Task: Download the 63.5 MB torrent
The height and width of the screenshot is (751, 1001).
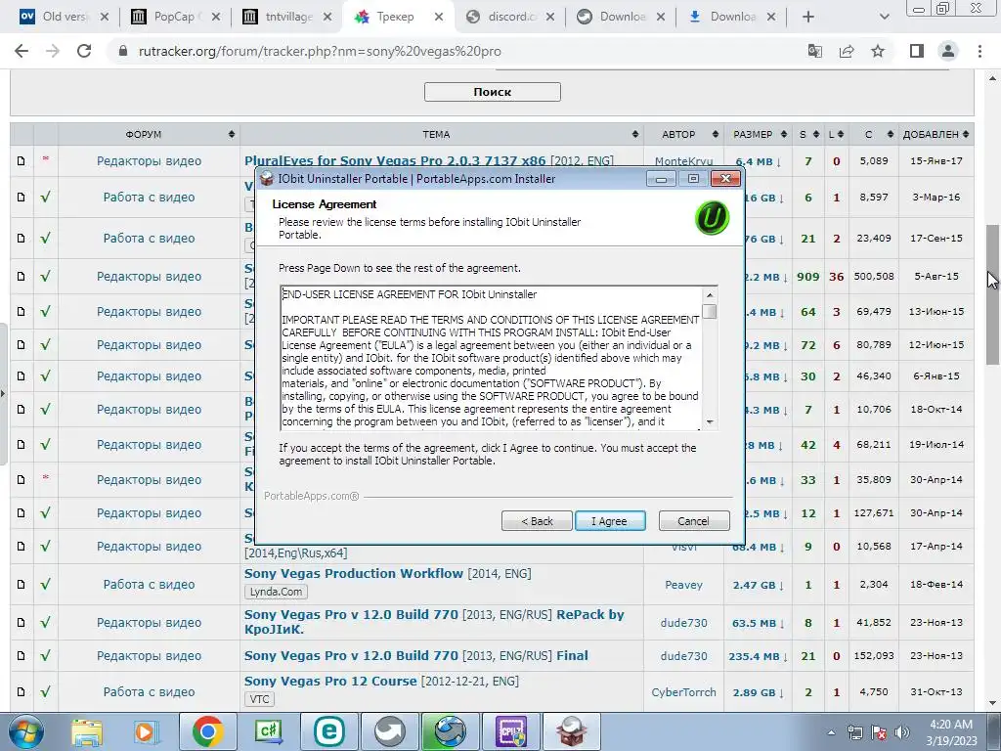Action: point(758,623)
